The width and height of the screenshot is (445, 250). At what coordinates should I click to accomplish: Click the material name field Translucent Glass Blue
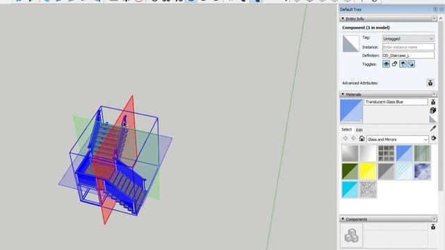[396, 102]
